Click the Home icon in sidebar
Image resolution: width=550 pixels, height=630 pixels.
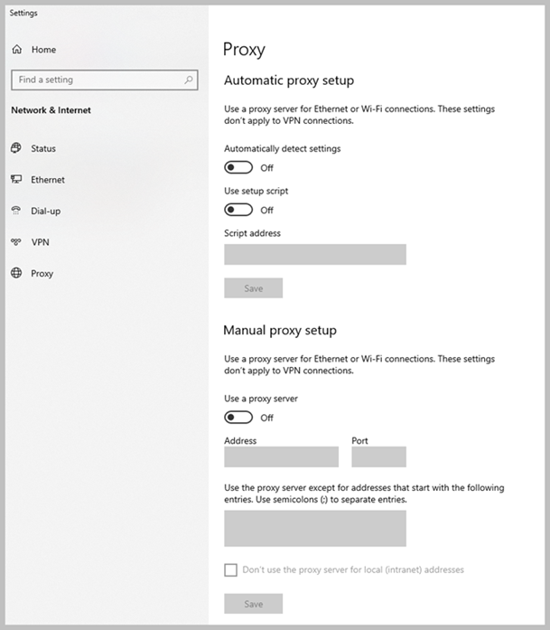(x=16, y=50)
